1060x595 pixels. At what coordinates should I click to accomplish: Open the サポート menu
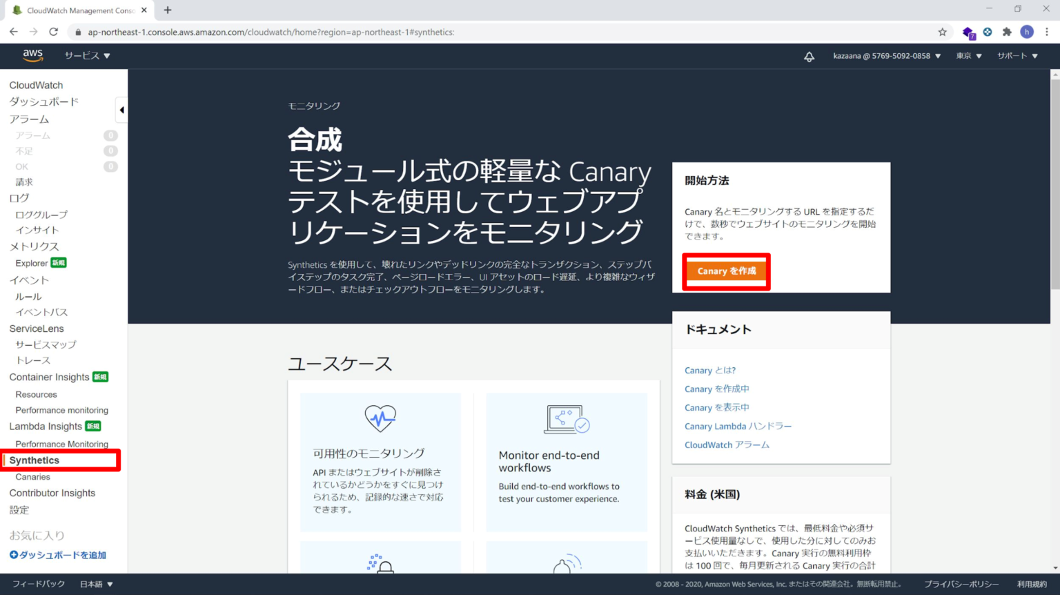coord(1017,56)
